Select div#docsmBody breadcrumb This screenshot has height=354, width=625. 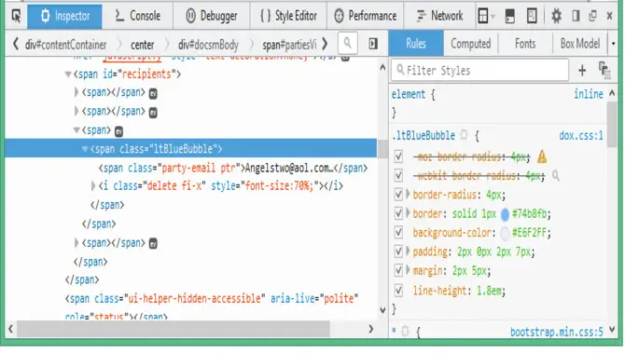208,45
